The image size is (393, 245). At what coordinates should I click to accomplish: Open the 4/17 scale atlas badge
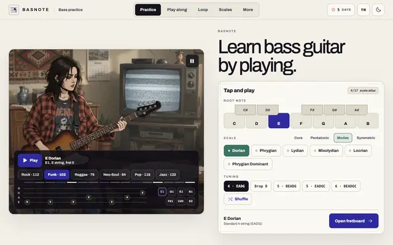pos(363,91)
